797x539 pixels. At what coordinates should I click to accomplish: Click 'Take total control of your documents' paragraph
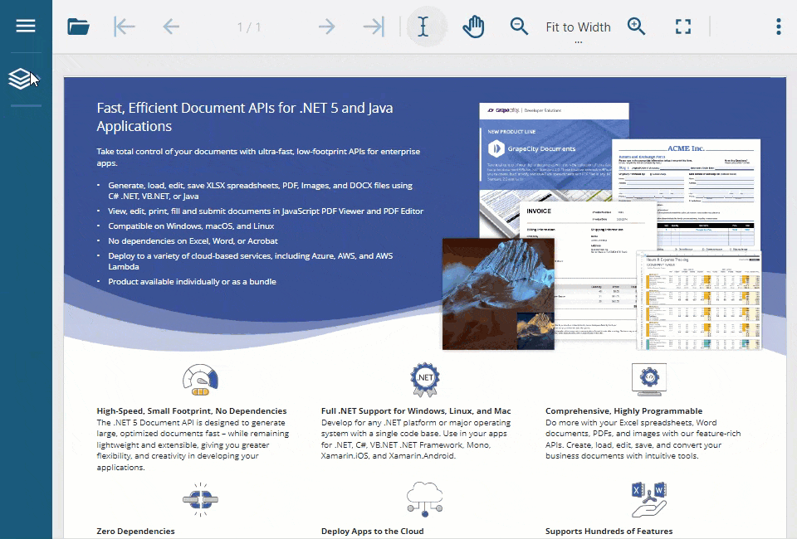pos(258,157)
